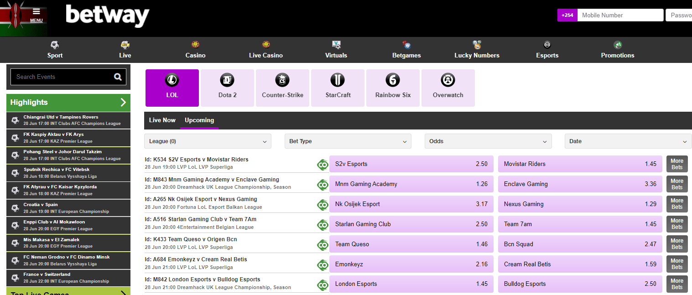692x295 pixels.
Task: Open the Bet Type dropdown
Action: click(x=348, y=141)
